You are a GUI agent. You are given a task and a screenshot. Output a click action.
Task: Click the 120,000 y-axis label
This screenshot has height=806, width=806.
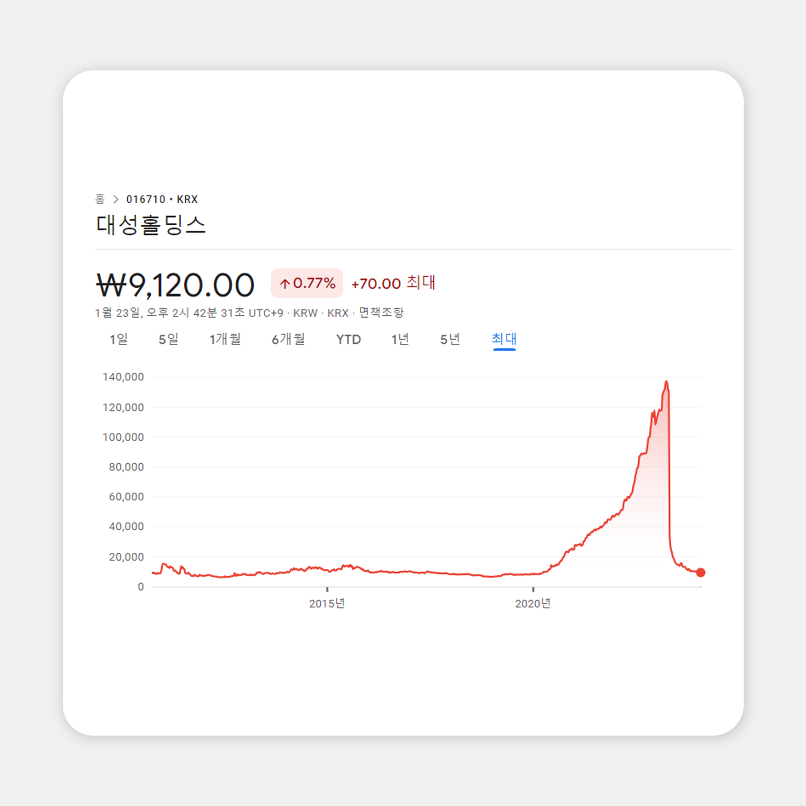(x=123, y=407)
